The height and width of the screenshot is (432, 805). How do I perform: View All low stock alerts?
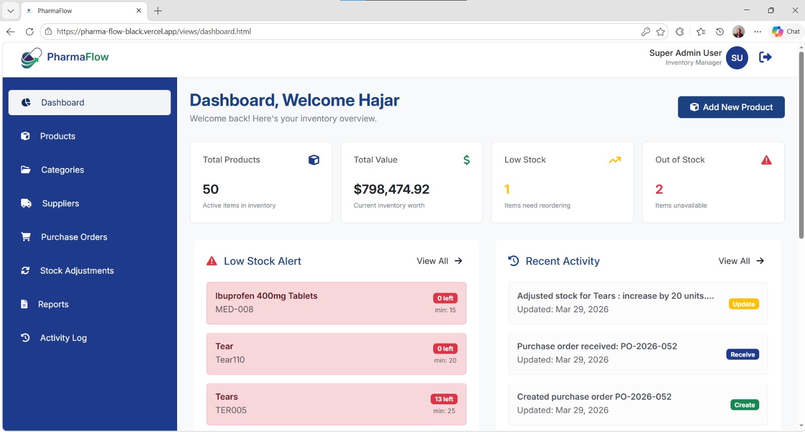[439, 261]
